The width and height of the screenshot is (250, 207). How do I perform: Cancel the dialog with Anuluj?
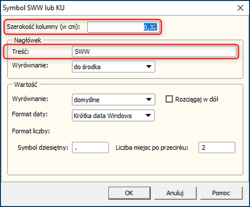[x=175, y=193]
